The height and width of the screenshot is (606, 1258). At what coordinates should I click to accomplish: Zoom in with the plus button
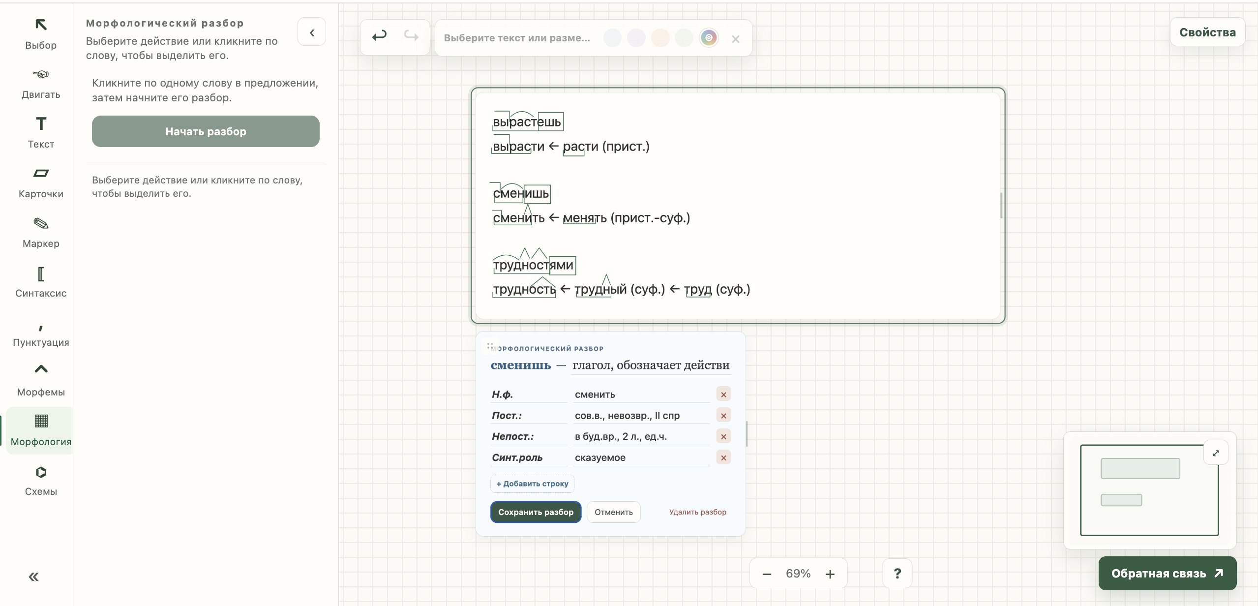click(830, 574)
